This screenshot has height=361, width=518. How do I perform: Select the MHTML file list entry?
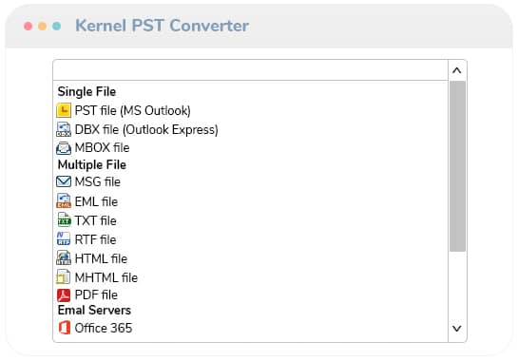106,277
